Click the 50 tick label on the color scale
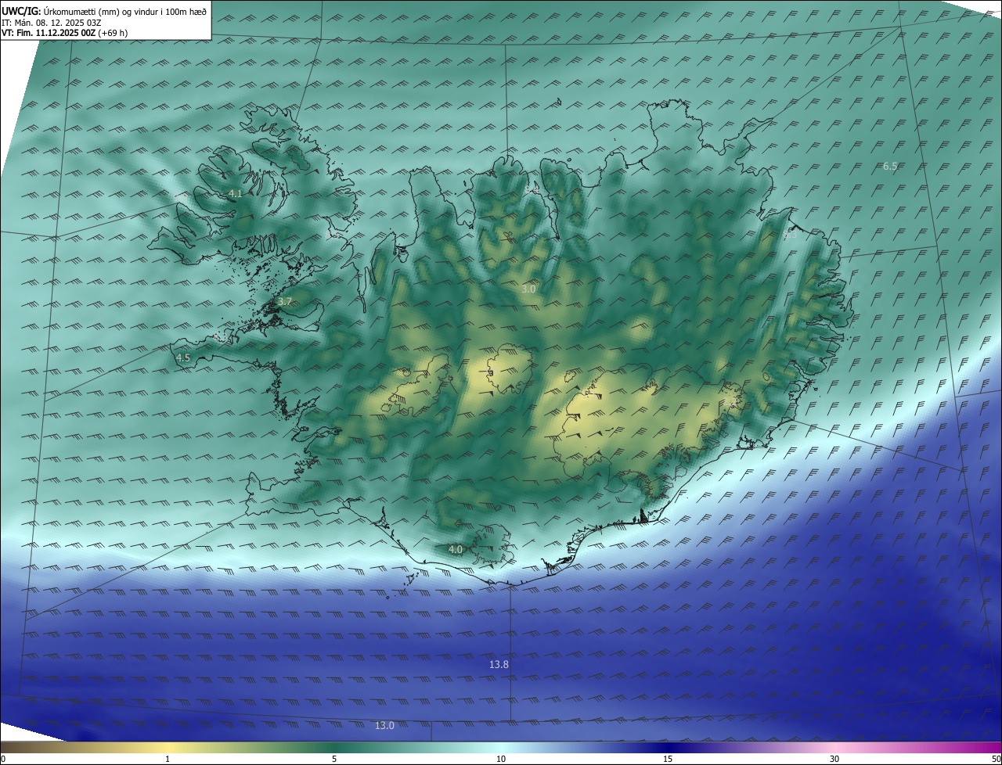The image size is (1002, 765). [x=996, y=759]
